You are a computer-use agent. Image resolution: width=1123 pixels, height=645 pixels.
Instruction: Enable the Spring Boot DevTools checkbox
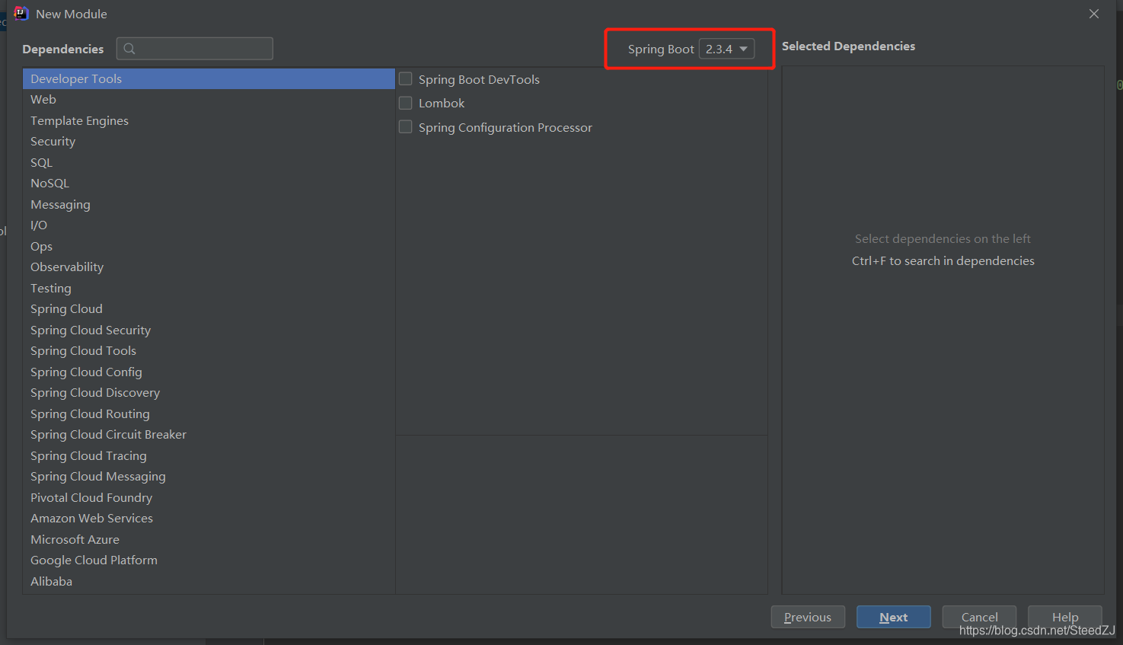(x=406, y=79)
